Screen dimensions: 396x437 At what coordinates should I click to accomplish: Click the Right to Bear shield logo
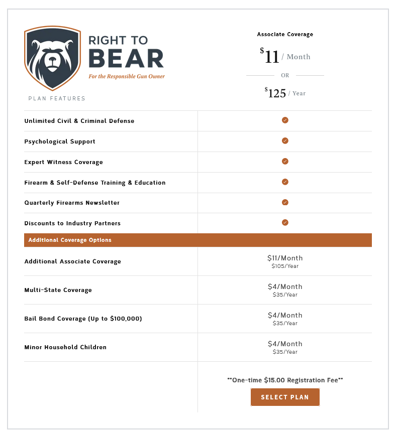point(52,58)
